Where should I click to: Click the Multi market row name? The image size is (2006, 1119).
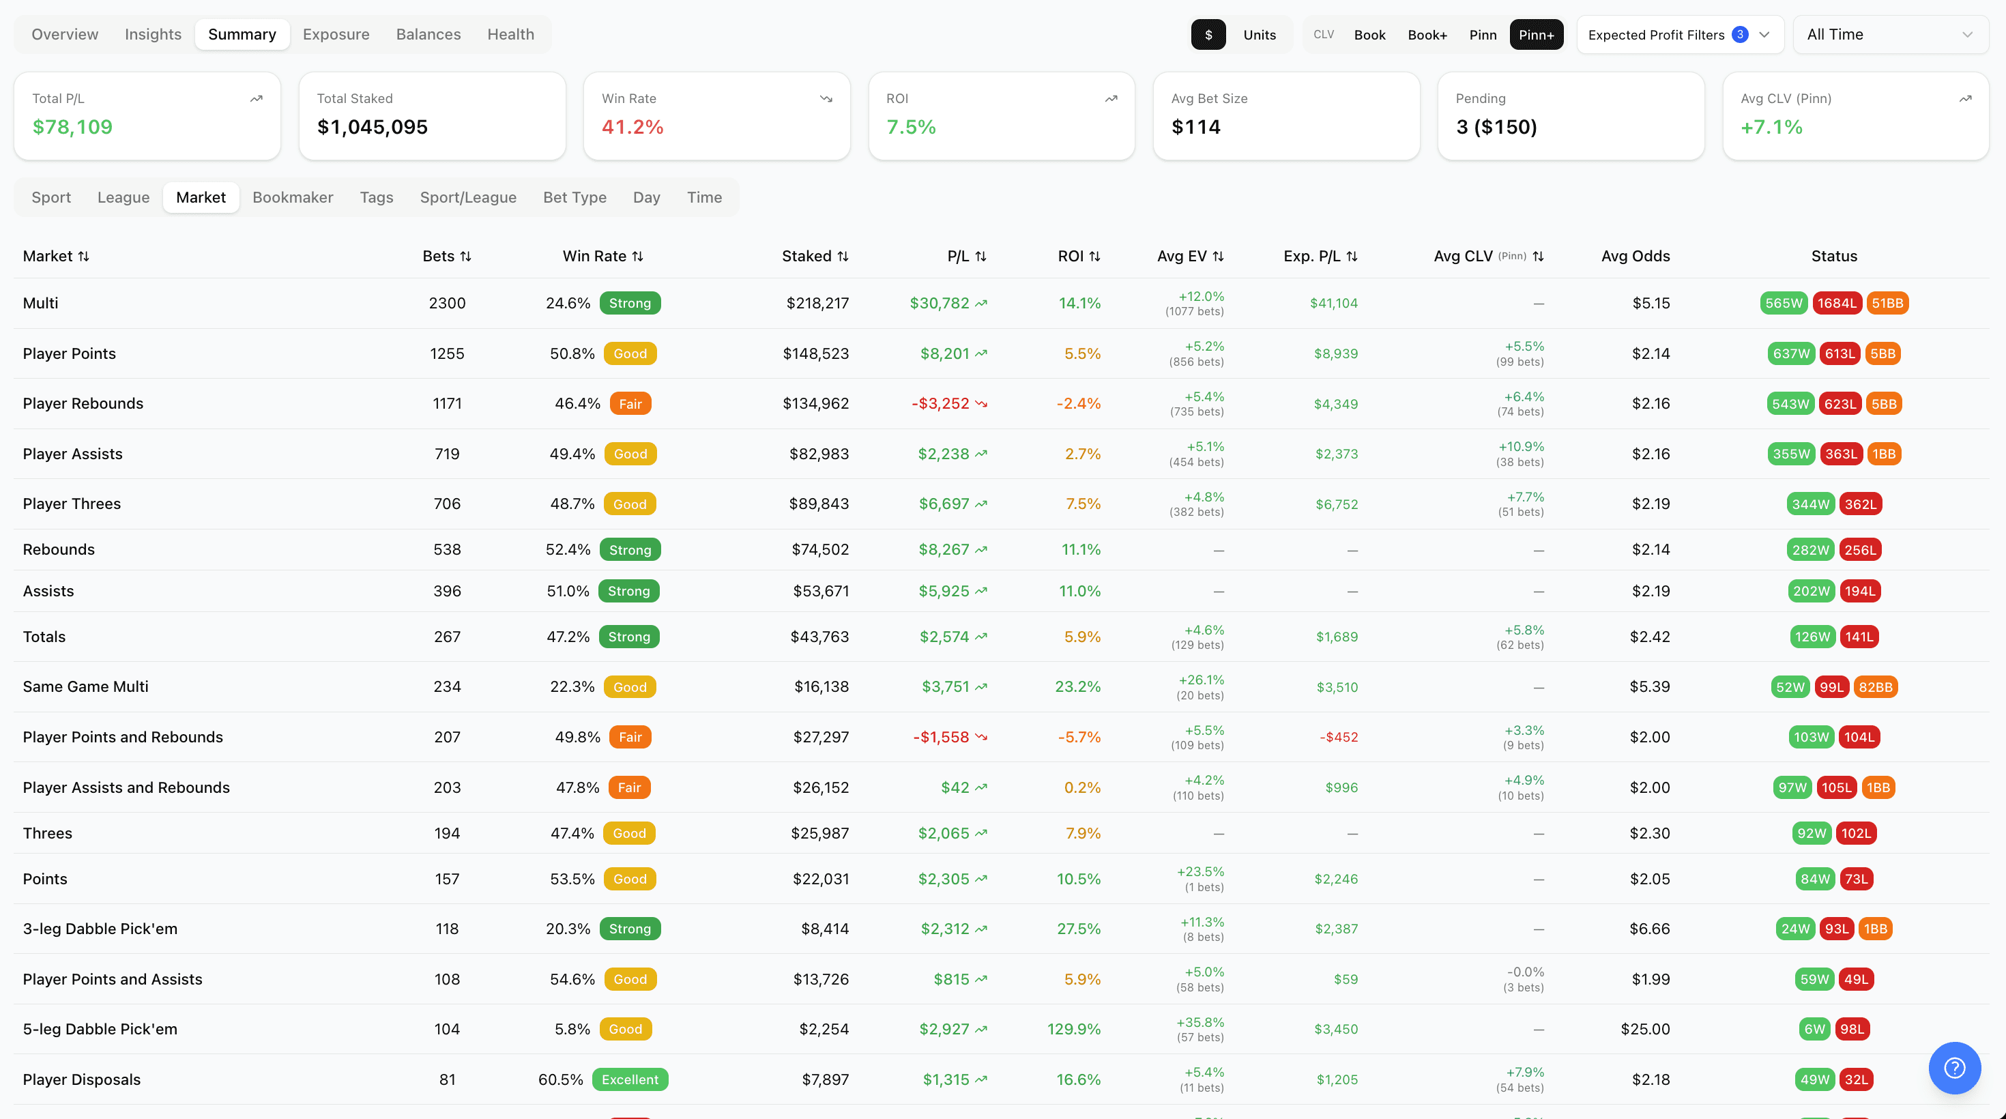pyautogui.click(x=40, y=303)
